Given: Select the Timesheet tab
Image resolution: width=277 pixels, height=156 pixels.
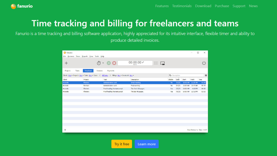Looking at the screenshot, I should [x=88, y=71].
